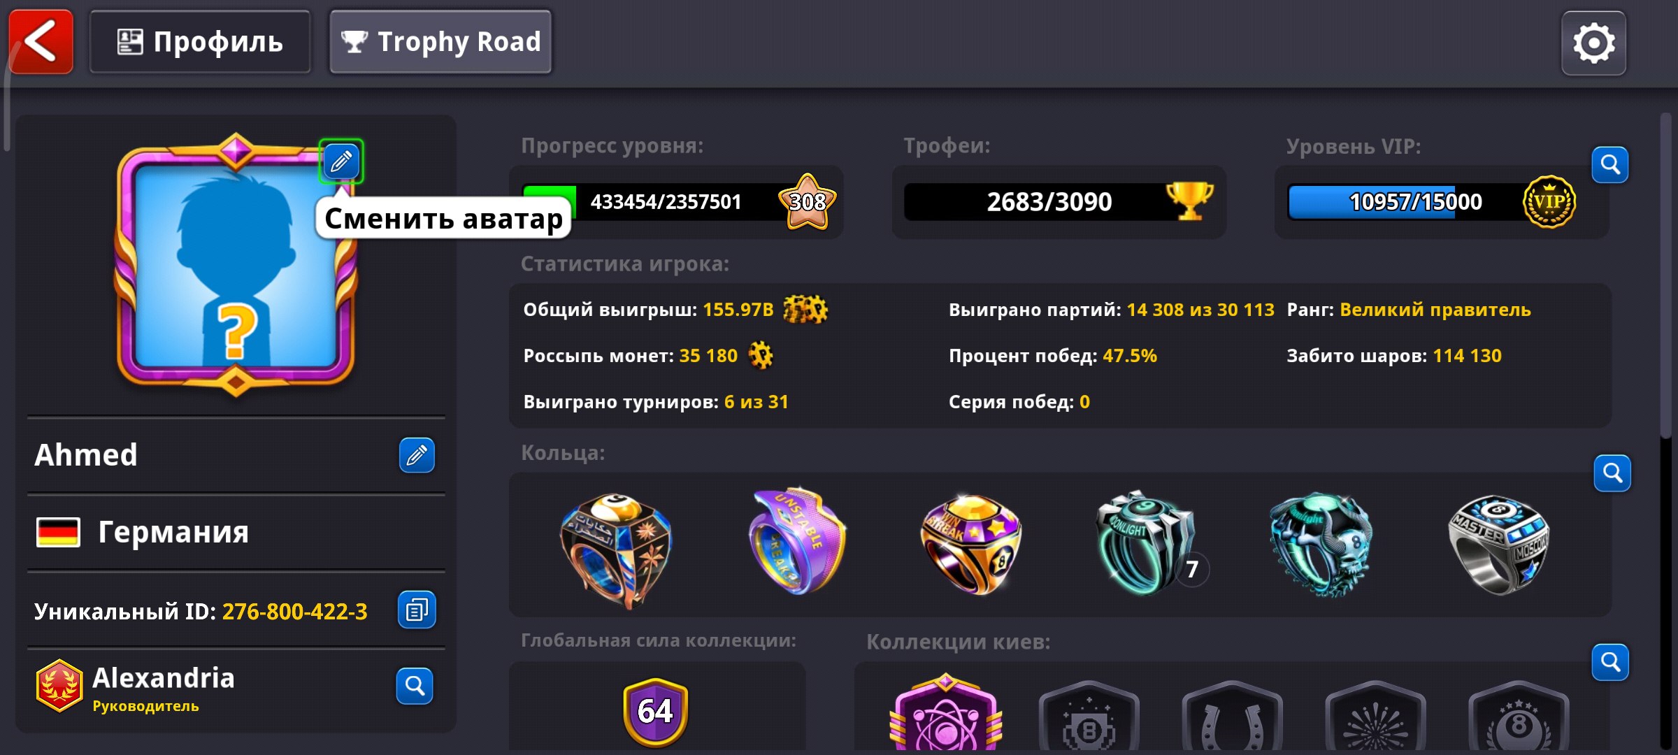This screenshot has width=1678, height=755.
Task: Open the settings gear icon
Action: coord(1593,43)
